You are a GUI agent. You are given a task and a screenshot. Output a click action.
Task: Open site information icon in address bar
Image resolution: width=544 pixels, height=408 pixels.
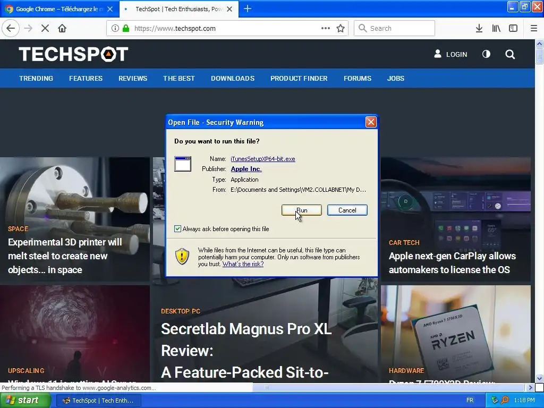[115, 29]
